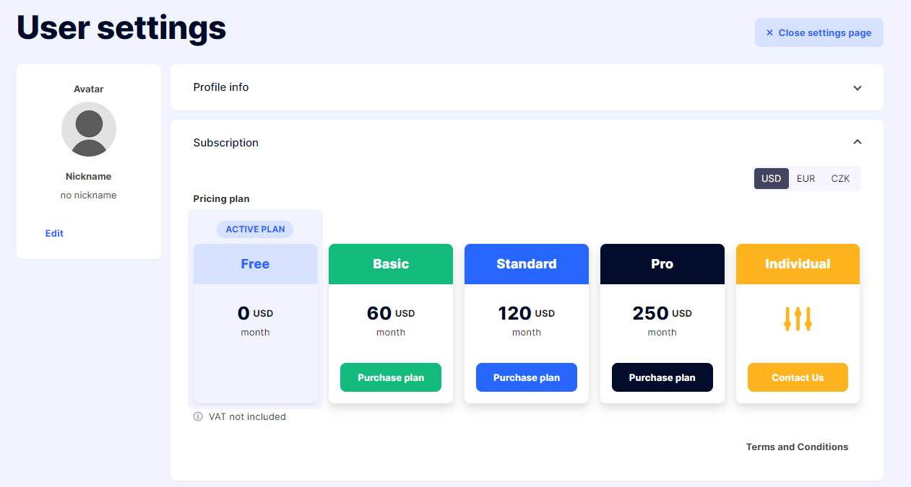This screenshot has height=487, width=911.
Task: Open the Terms and Conditions link
Action: [797, 447]
